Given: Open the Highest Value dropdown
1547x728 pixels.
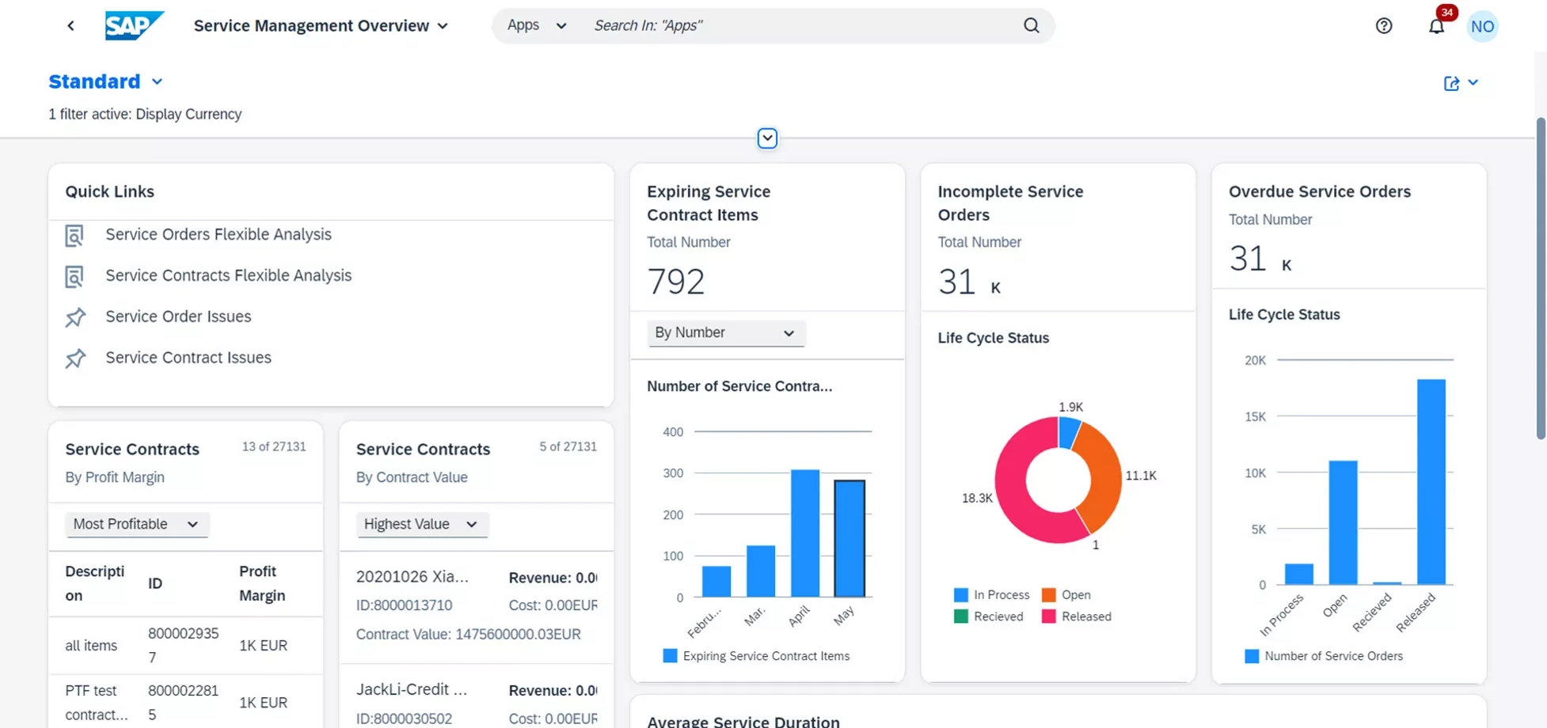Looking at the screenshot, I should [422, 524].
